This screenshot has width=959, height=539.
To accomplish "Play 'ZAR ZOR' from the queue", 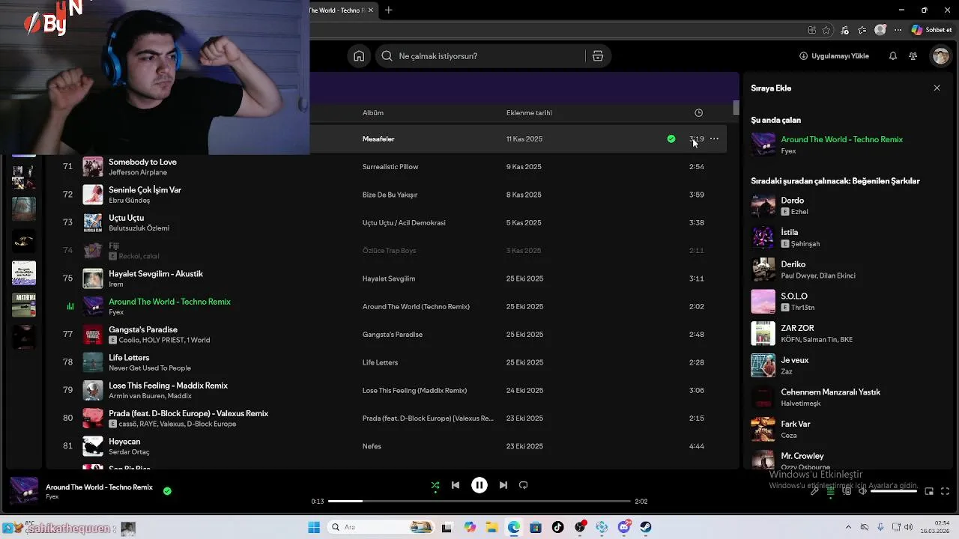I will [x=797, y=328].
